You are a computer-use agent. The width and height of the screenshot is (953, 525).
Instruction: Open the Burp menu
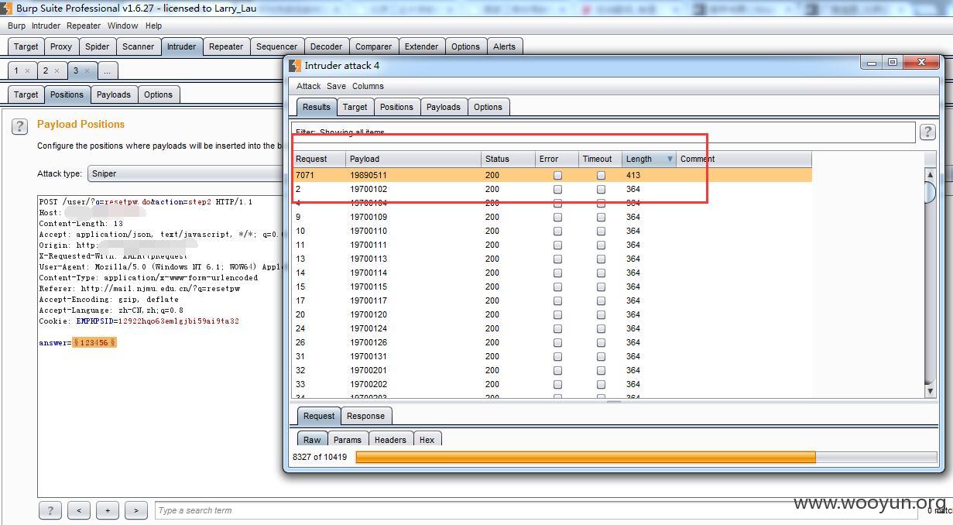[16, 26]
